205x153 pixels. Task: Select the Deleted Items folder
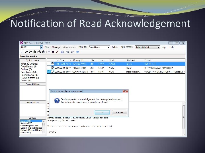30,78
